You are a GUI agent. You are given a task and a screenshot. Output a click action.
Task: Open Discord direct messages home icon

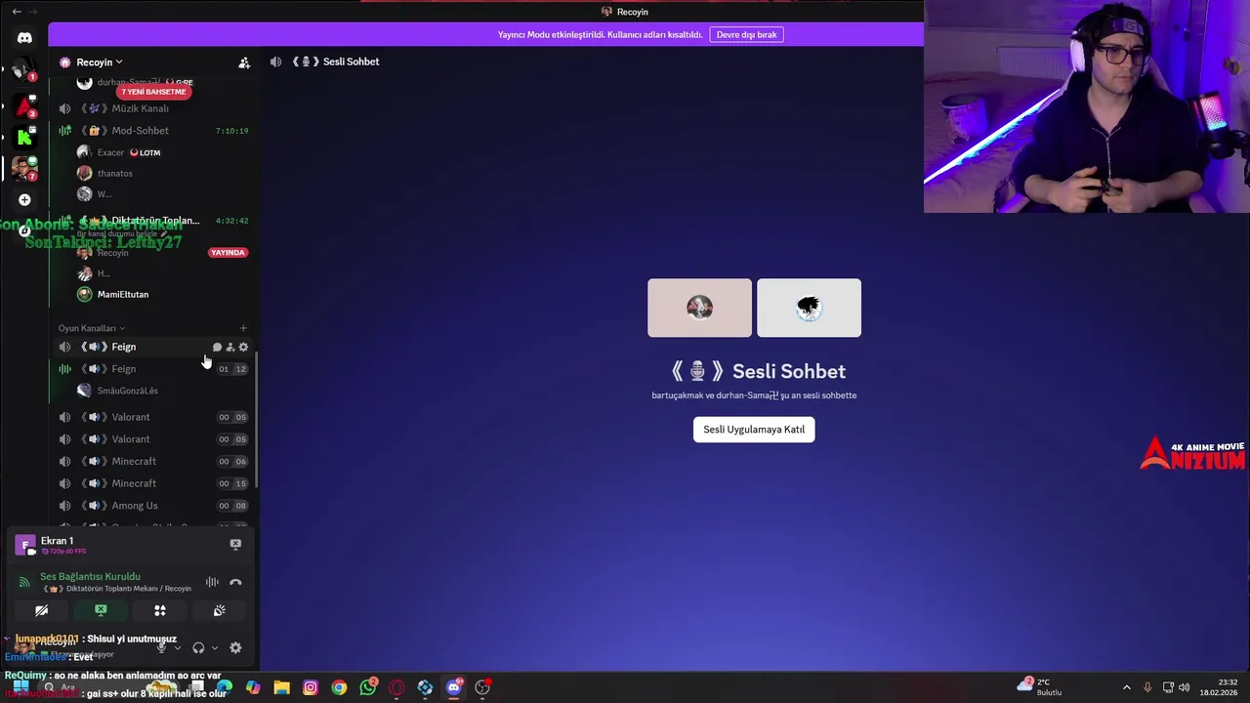[24, 38]
